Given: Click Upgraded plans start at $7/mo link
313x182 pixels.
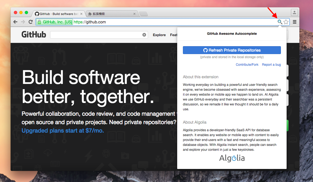Looking at the screenshot, I should 63,131.
